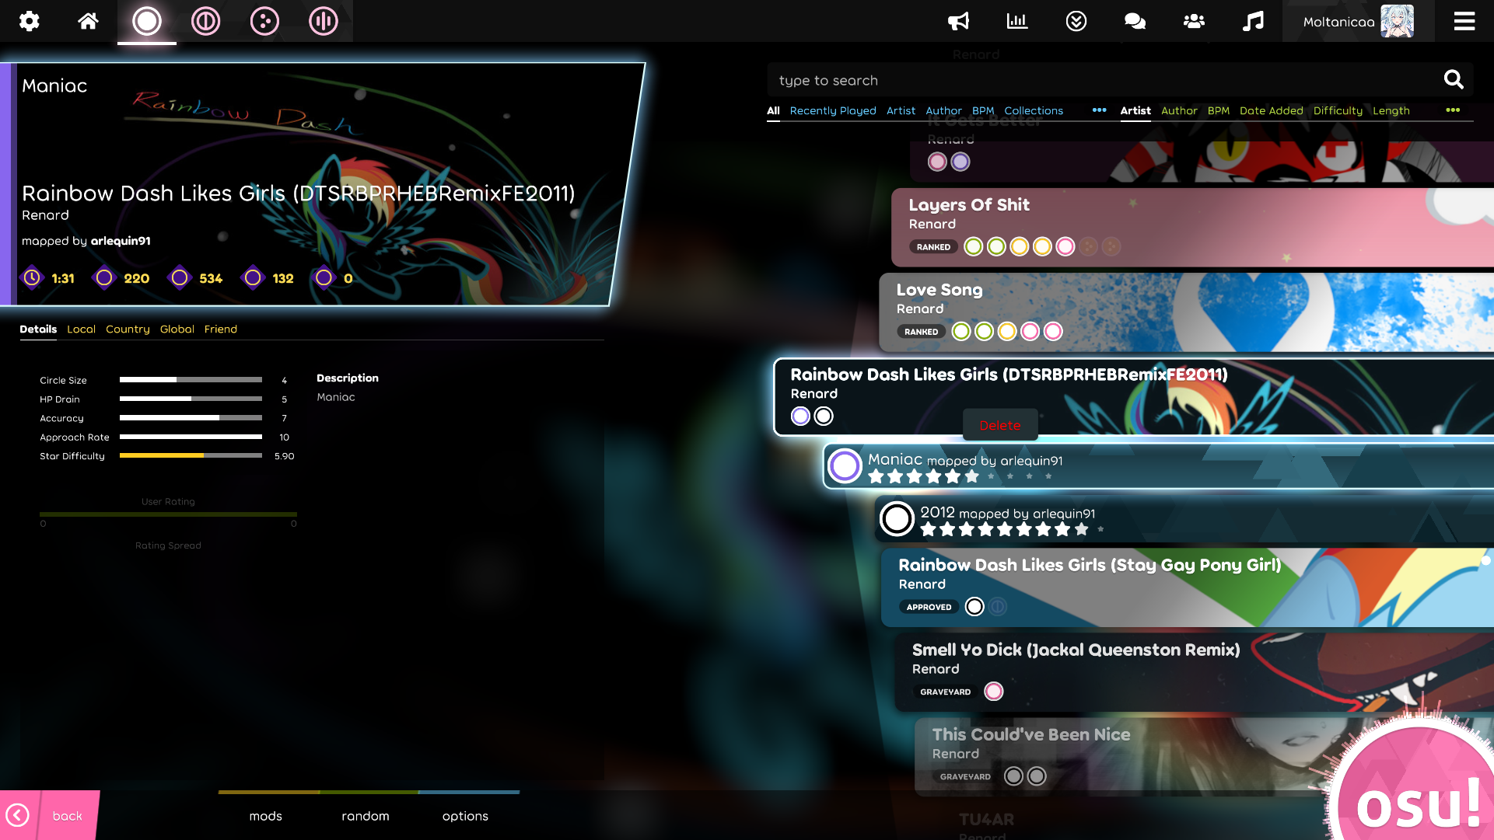Filter by Recently Played
Viewport: 1494px width, 840px height.
coord(833,111)
